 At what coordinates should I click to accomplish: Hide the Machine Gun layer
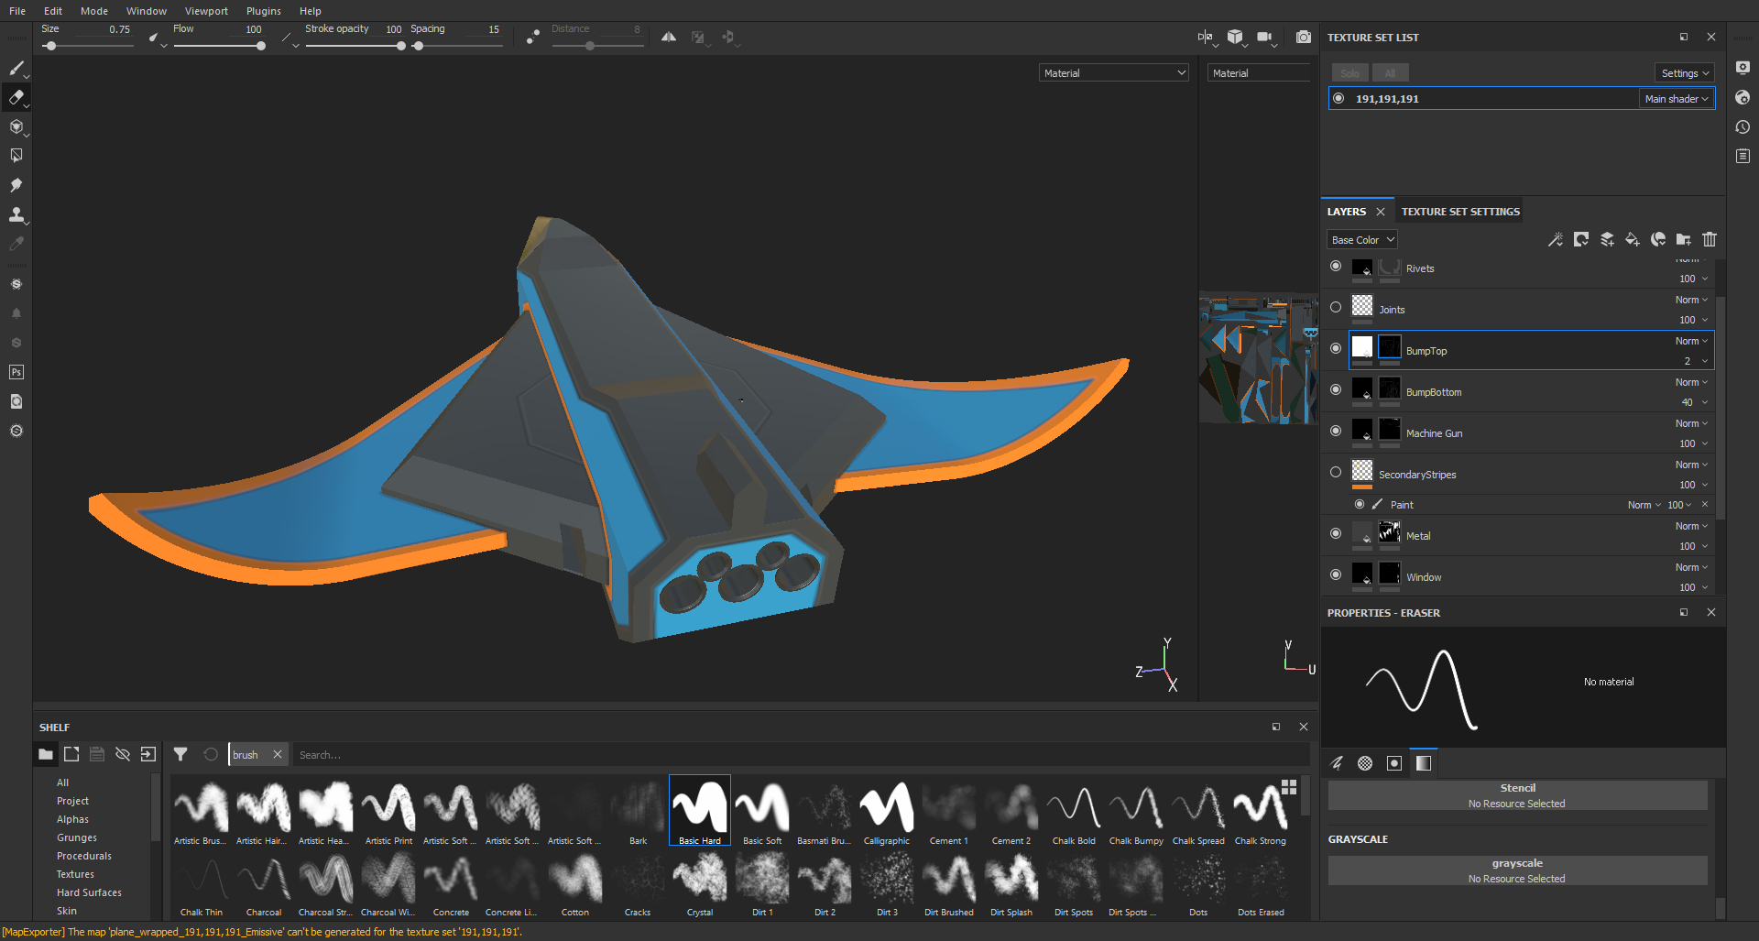[1336, 431]
